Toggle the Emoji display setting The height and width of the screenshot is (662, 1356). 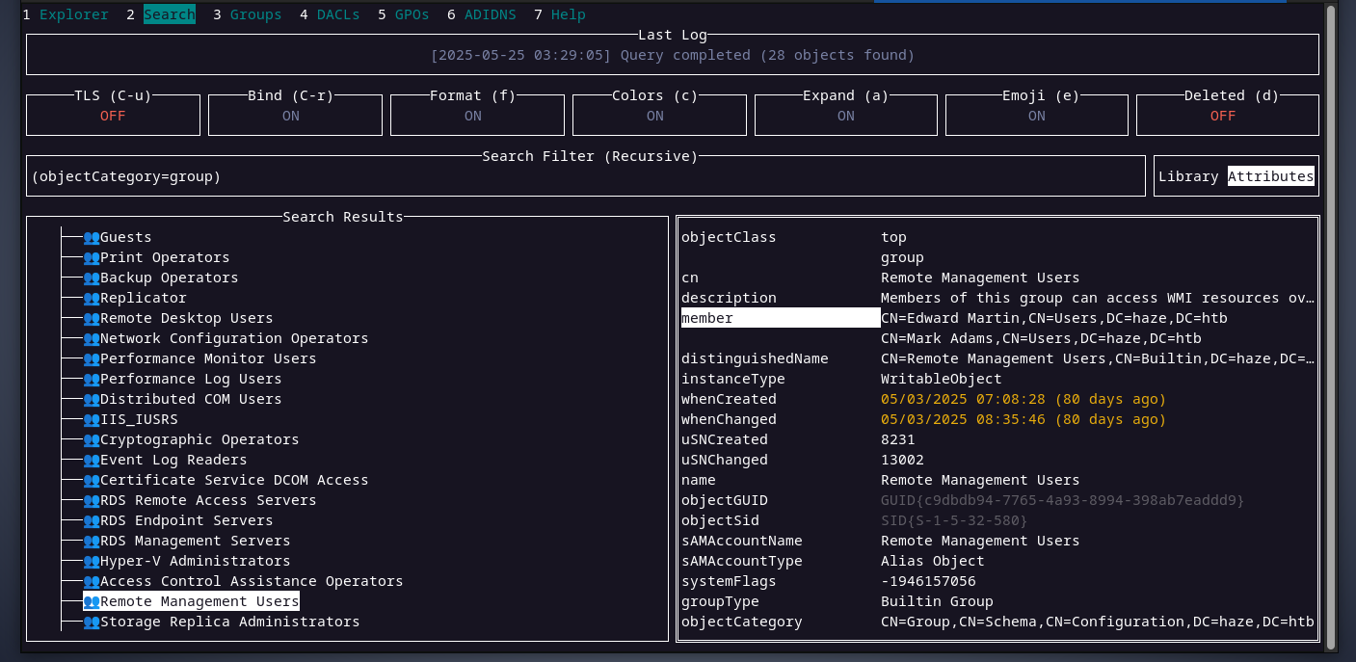tap(1036, 116)
